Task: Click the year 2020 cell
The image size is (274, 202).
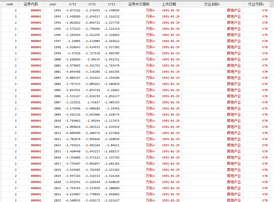Action: [x=57, y=182]
